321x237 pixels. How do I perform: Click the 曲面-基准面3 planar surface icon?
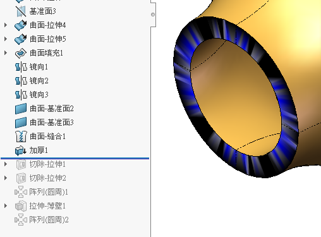21,123
